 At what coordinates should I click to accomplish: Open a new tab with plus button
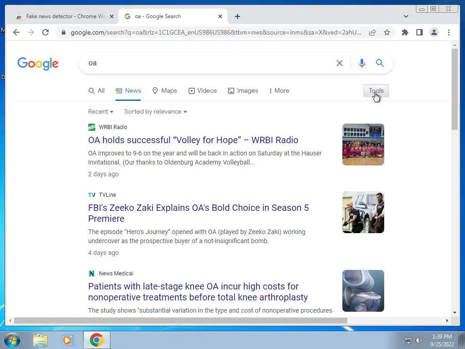pos(237,16)
